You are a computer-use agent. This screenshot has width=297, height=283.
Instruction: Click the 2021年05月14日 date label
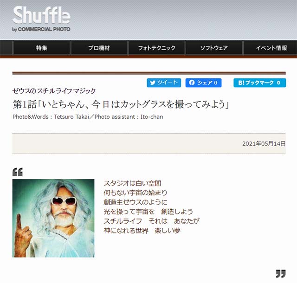pos(264,144)
